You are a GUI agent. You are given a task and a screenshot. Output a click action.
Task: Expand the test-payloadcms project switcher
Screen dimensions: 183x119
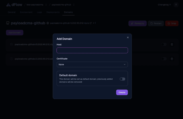click(46, 5)
